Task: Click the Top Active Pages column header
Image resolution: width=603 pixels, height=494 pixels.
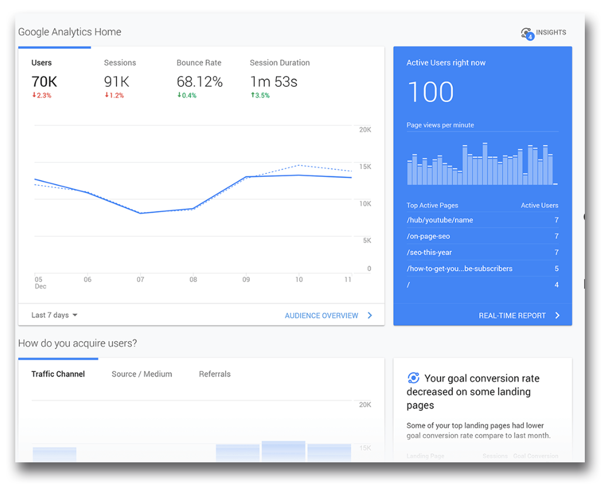Action: pyautogui.click(x=432, y=205)
